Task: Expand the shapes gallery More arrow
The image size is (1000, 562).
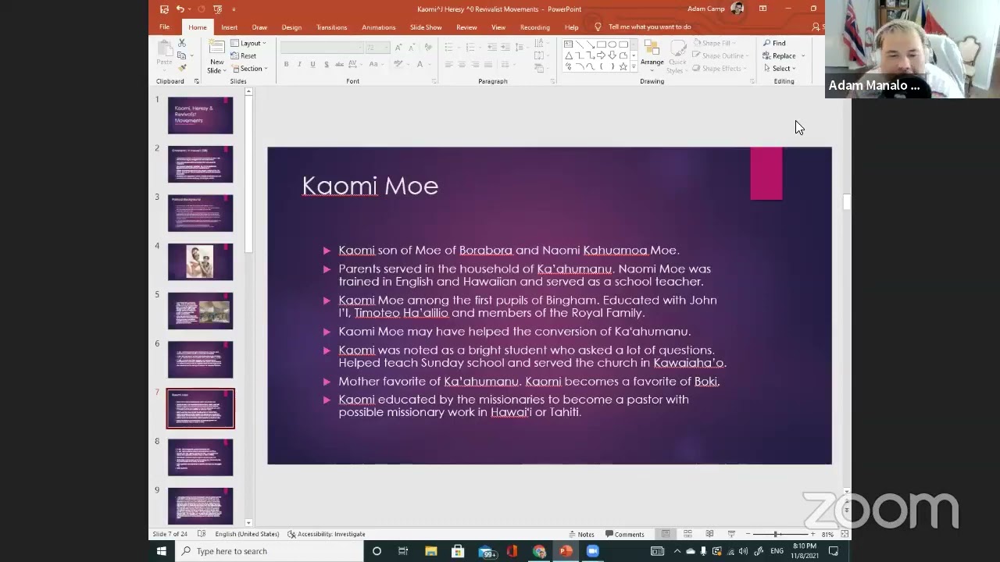Action: (x=634, y=67)
